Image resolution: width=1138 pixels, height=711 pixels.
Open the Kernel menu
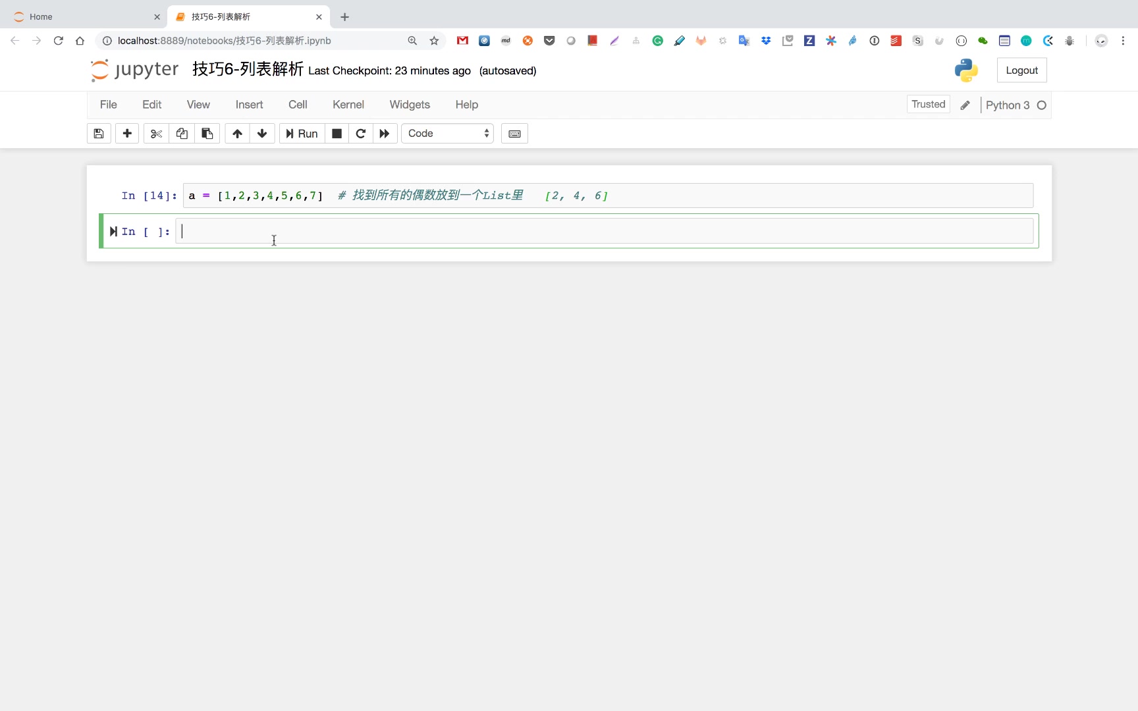tap(348, 105)
